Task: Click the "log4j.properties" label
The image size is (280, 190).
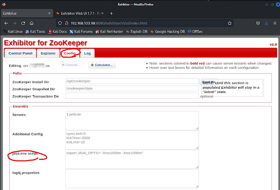Action: (x=26, y=173)
